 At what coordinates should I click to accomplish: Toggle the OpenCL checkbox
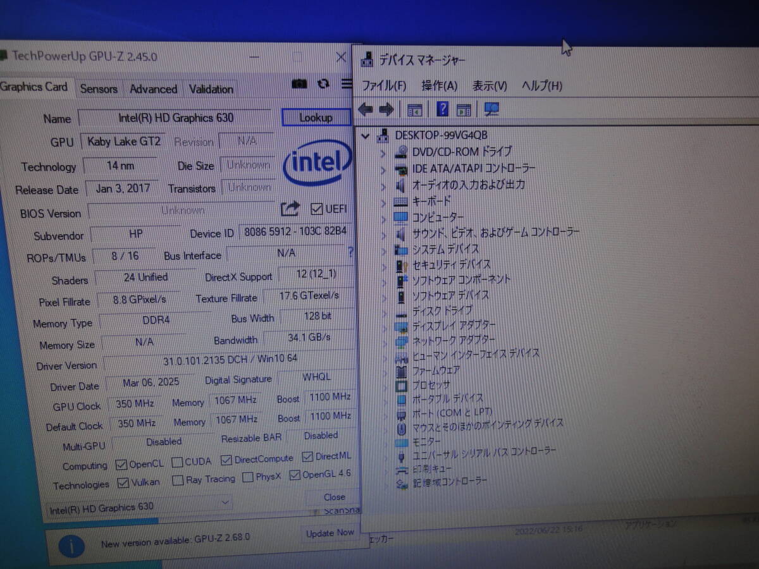(121, 465)
